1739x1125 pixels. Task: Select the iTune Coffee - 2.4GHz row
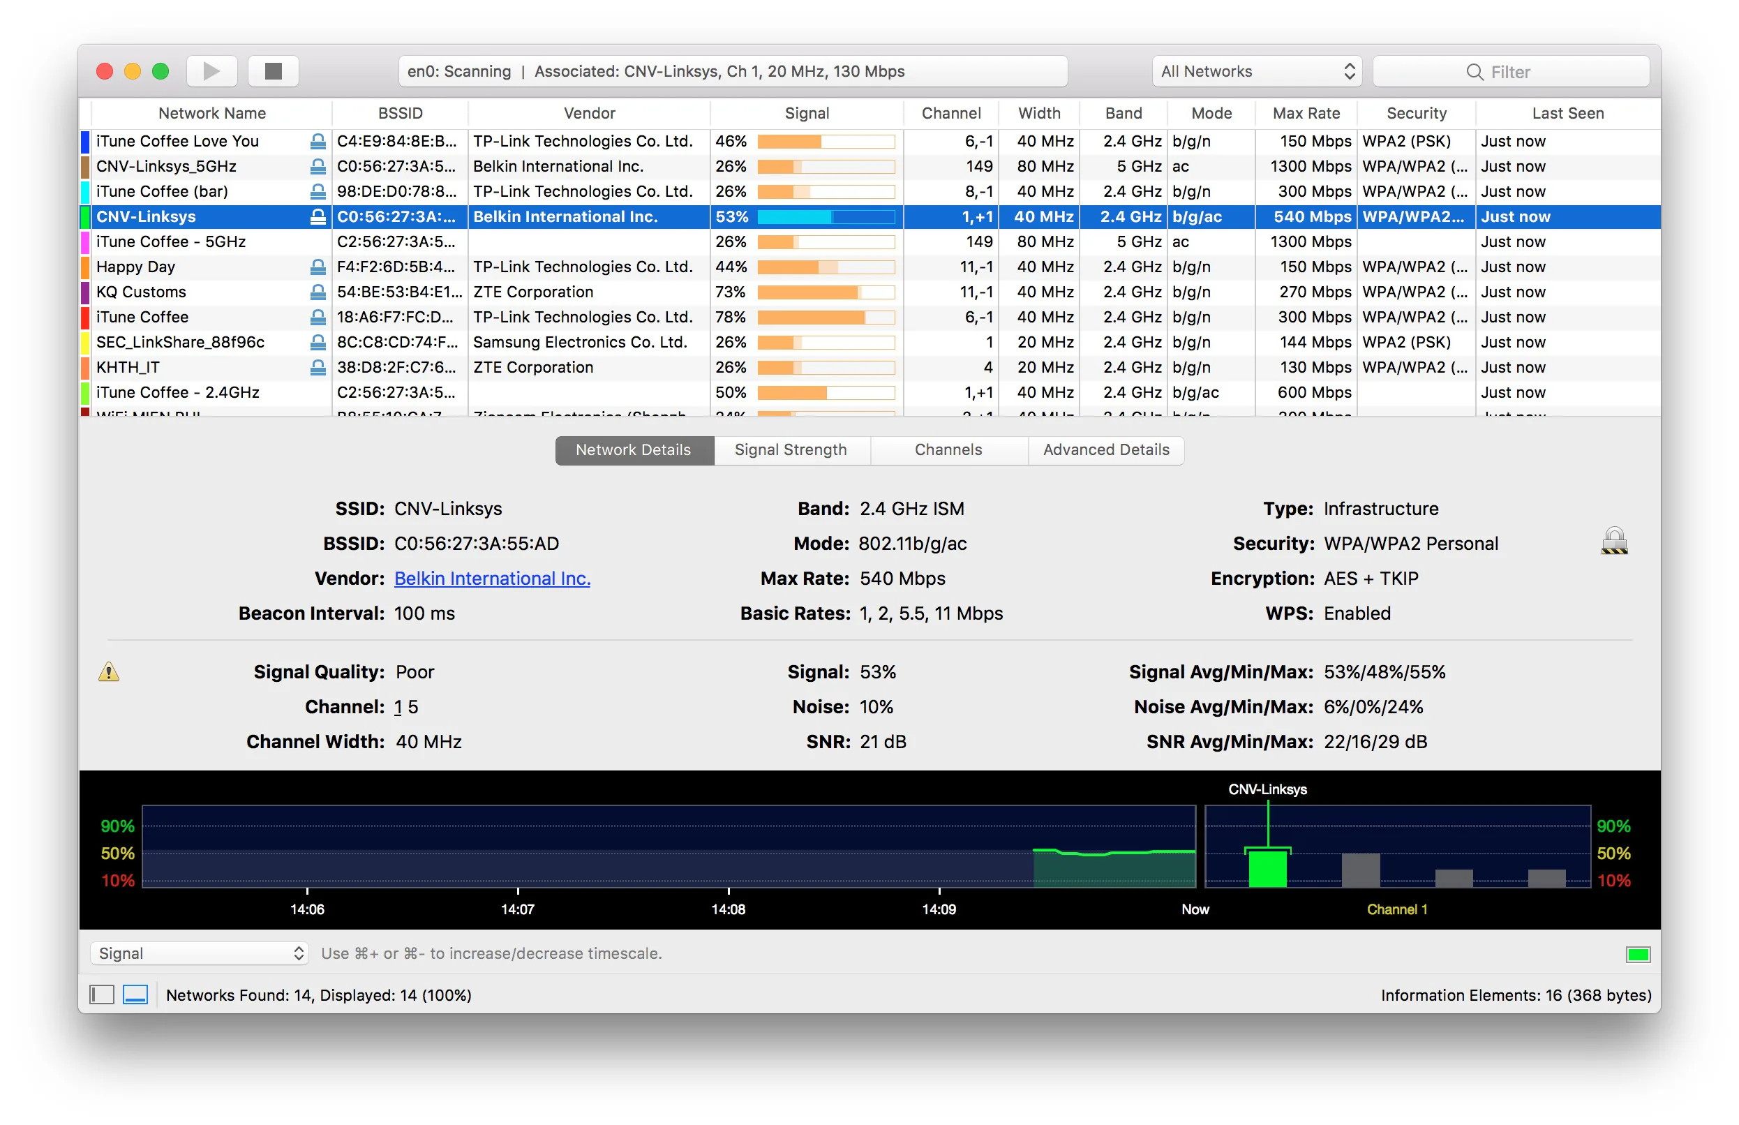click(869, 392)
